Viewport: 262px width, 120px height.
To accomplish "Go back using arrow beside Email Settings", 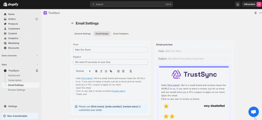I will [72, 23].
